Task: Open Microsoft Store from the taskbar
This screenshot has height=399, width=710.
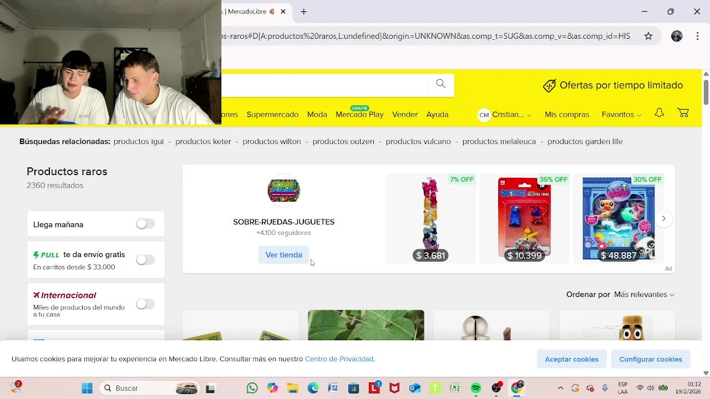Action: (x=353, y=388)
